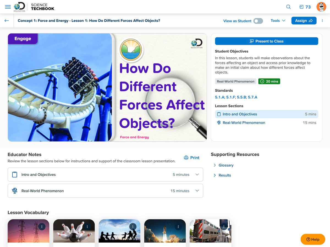Click the Present to Class button
The height and width of the screenshot is (247, 330).
coord(266,41)
